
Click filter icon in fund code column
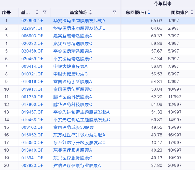coord(45,12)
